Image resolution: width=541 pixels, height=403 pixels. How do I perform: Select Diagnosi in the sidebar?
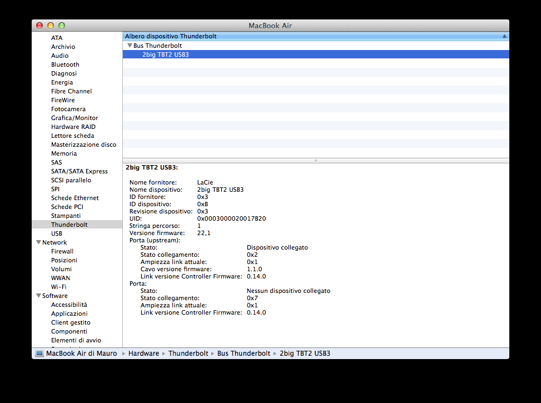tap(64, 73)
